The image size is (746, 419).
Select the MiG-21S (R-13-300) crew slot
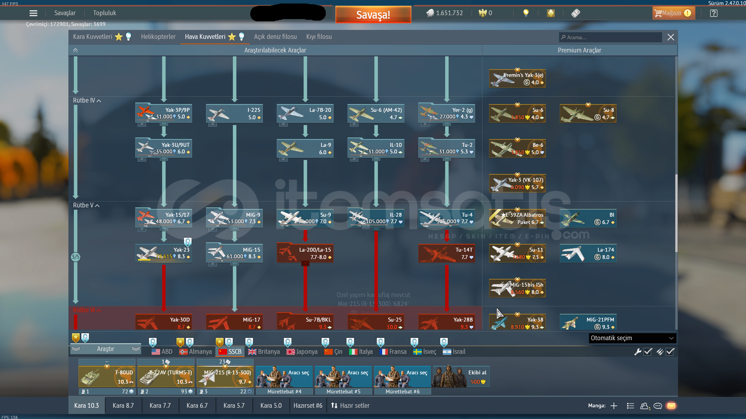[225, 377]
